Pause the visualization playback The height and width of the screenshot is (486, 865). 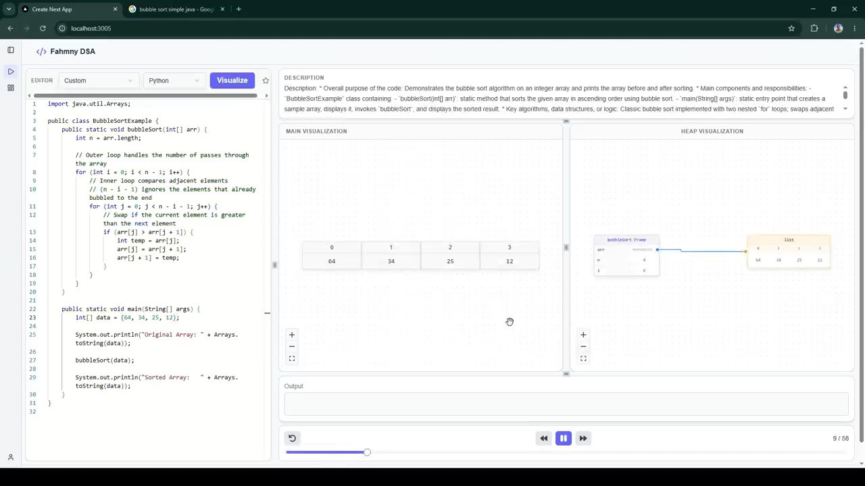[563, 438]
